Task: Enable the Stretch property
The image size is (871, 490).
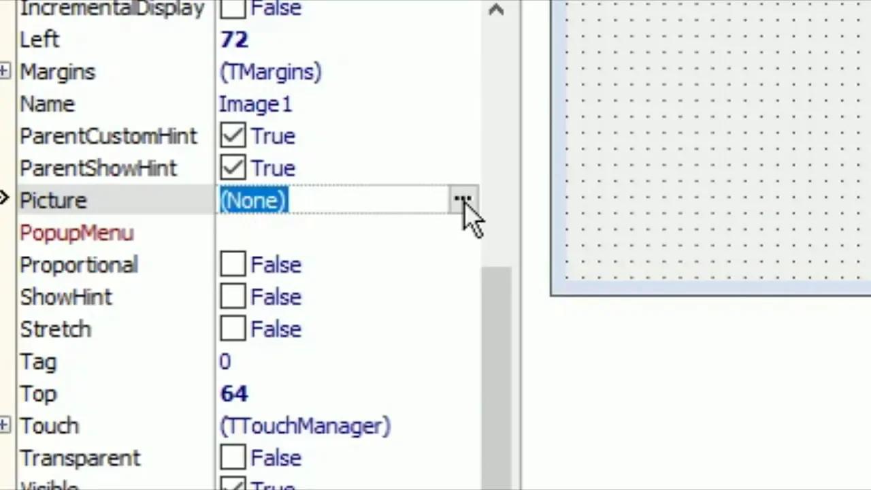Action: (x=233, y=329)
